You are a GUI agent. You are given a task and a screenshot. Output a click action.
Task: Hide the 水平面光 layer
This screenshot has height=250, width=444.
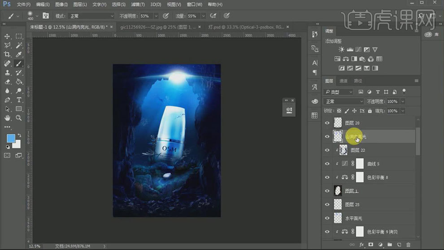tap(327, 218)
